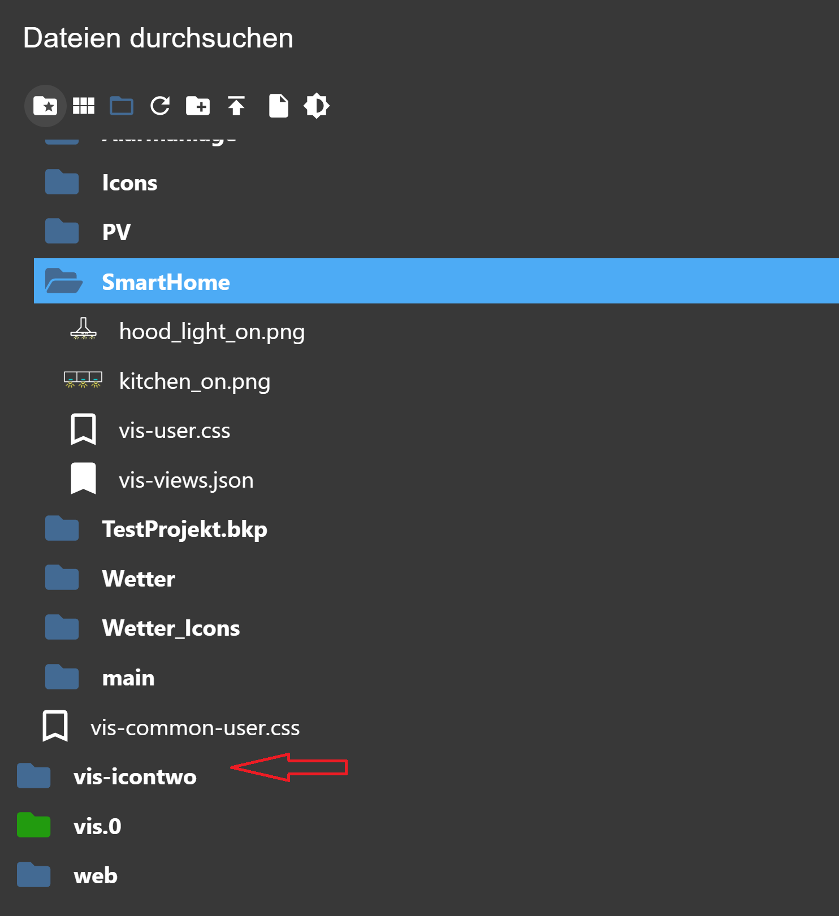Viewport: 839px width, 916px height.
Task: Click the vis-common-user.css bookmark icon
Action: point(55,726)
